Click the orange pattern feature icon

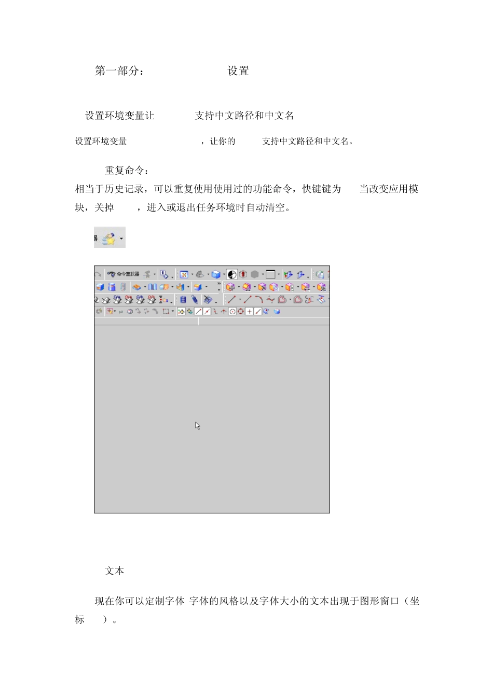click(137, 287)
